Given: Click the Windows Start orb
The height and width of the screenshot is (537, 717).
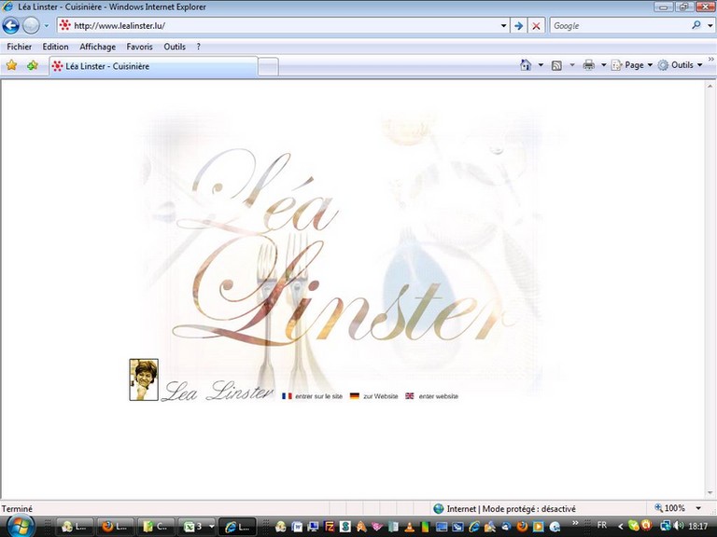Looking at the screenshot, I should point(19,526).
